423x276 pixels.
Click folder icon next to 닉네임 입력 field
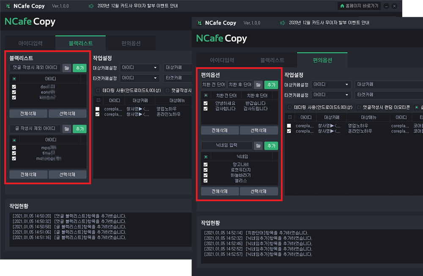258,146
